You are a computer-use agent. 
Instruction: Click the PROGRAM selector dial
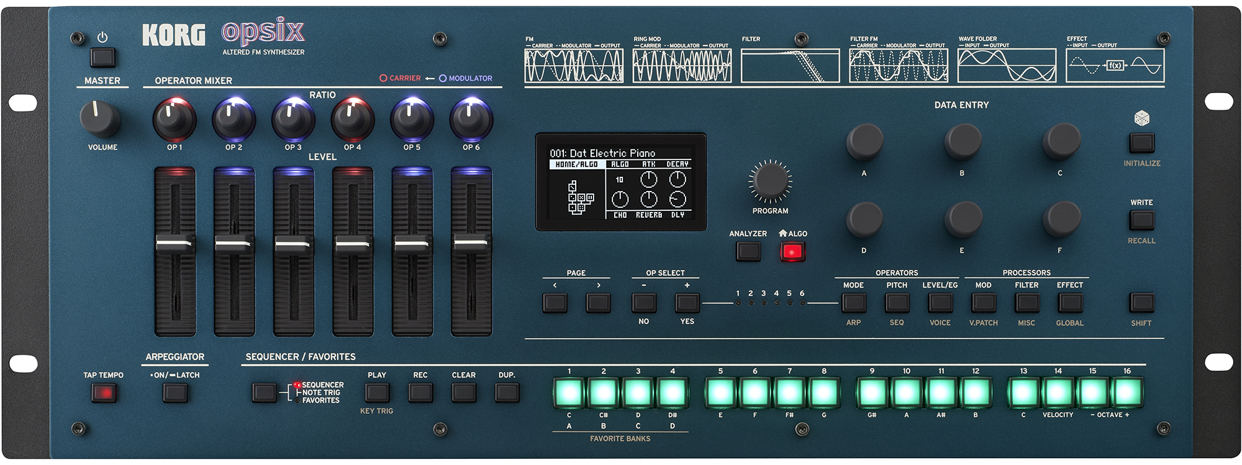pos(770,181)
